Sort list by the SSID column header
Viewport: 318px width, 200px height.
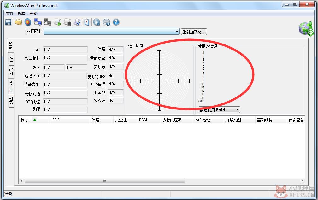pos(70,120)
